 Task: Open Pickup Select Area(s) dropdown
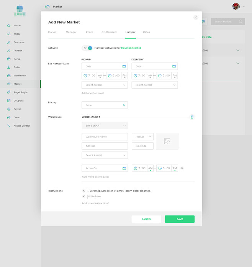(105, 85)
